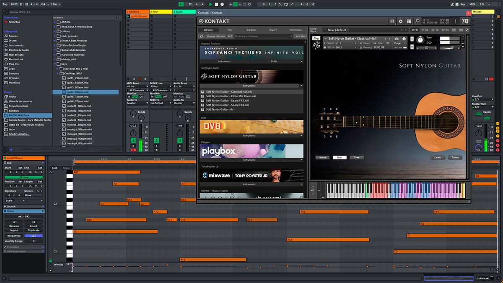Open the DV8 Instruments dropdown
Viewport: 503px width, 283px height.
[301, 136]
